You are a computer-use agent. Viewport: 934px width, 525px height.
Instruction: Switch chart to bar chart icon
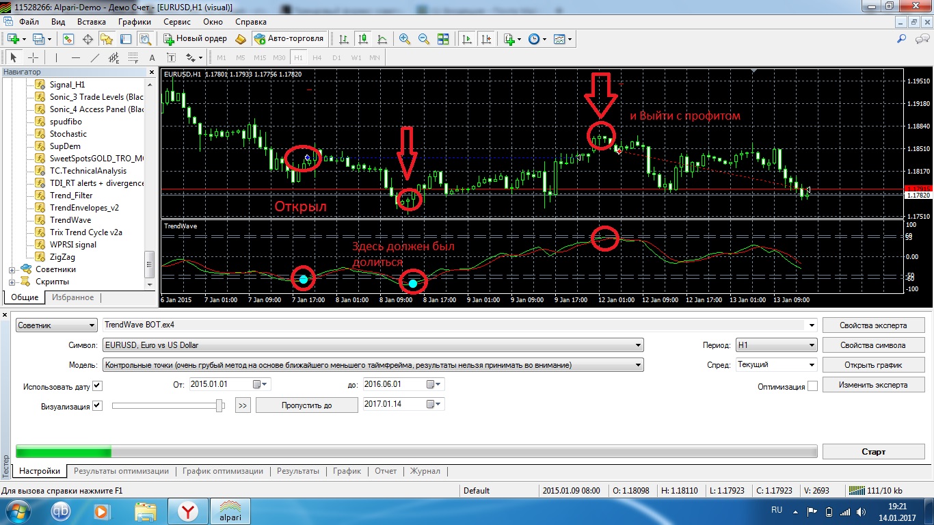tap(344, 39)
